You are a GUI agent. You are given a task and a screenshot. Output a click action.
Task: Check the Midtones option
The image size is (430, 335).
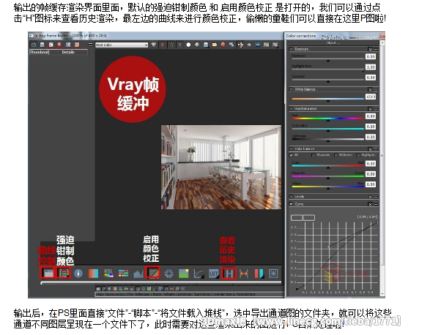coord(336,155)
